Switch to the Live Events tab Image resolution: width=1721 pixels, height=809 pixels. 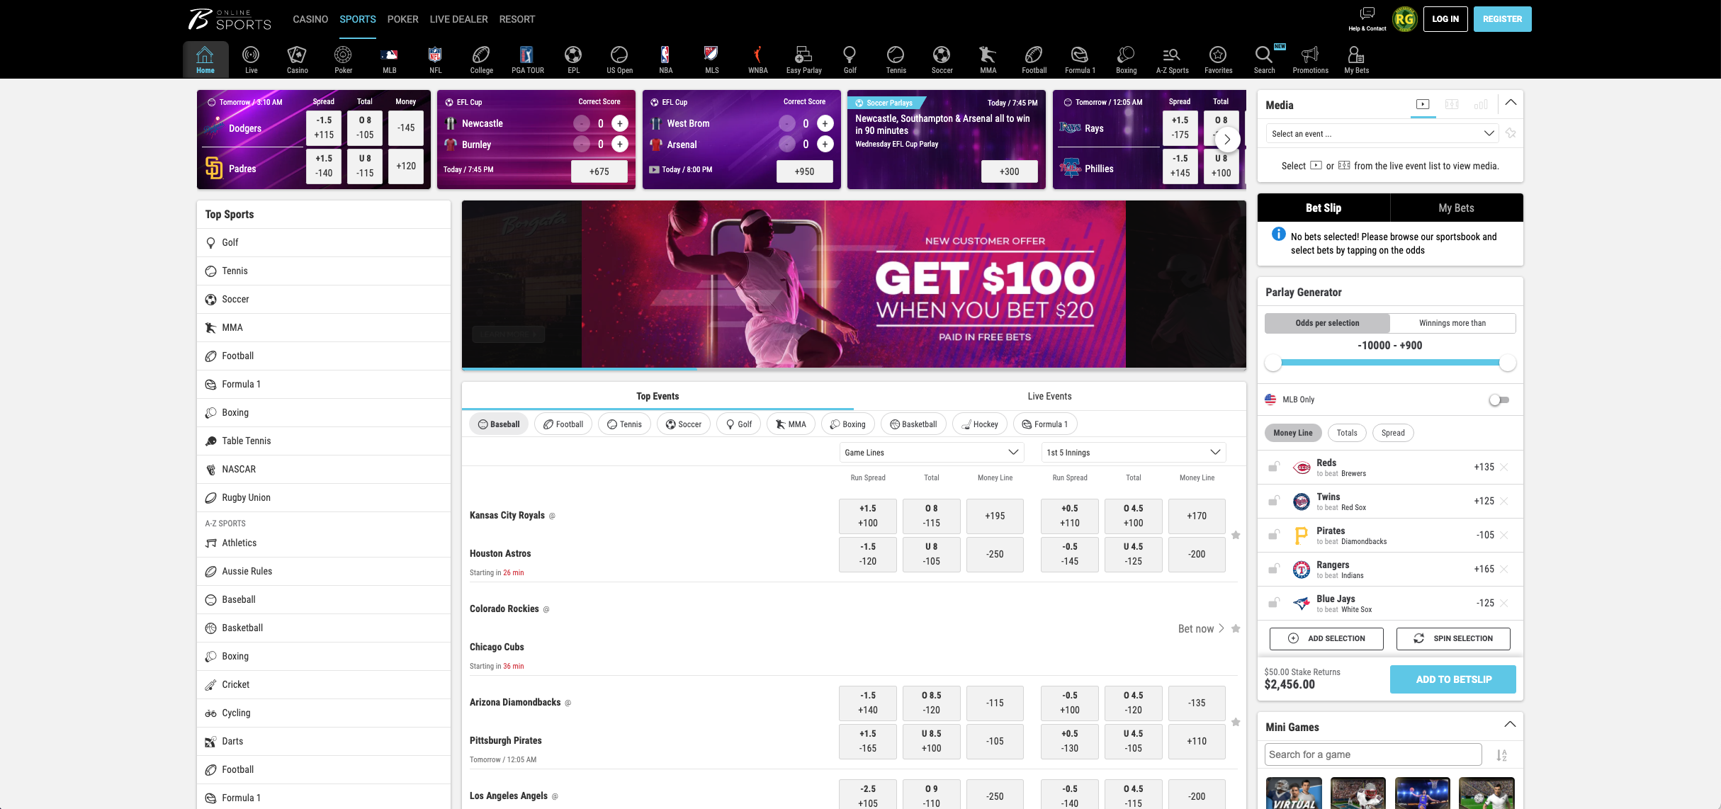(x=1049, y=396)
